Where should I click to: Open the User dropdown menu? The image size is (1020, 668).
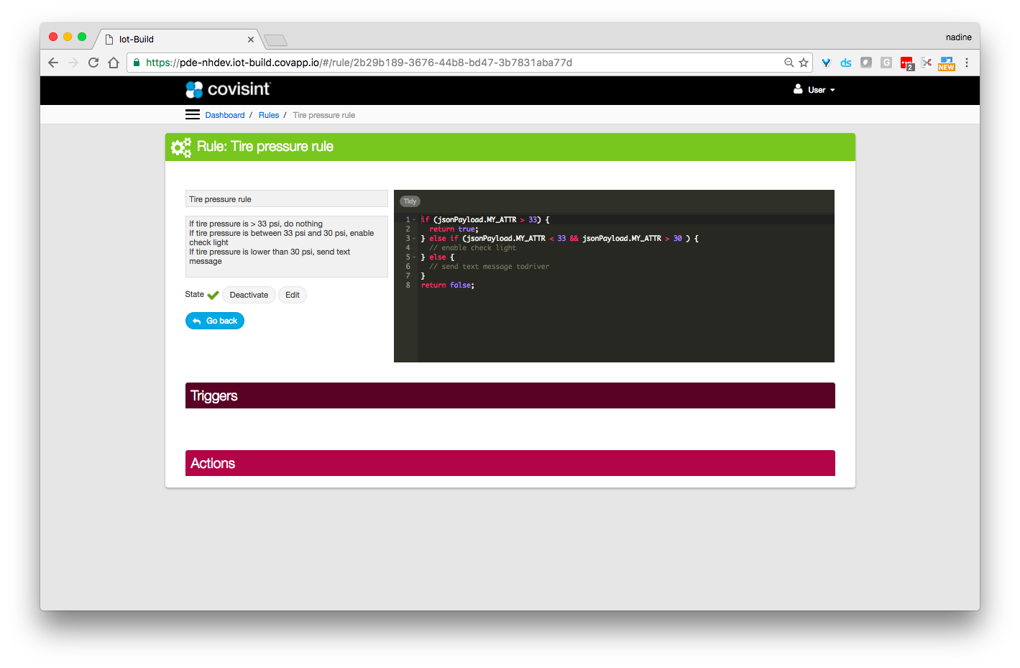(x=815, y=90)
